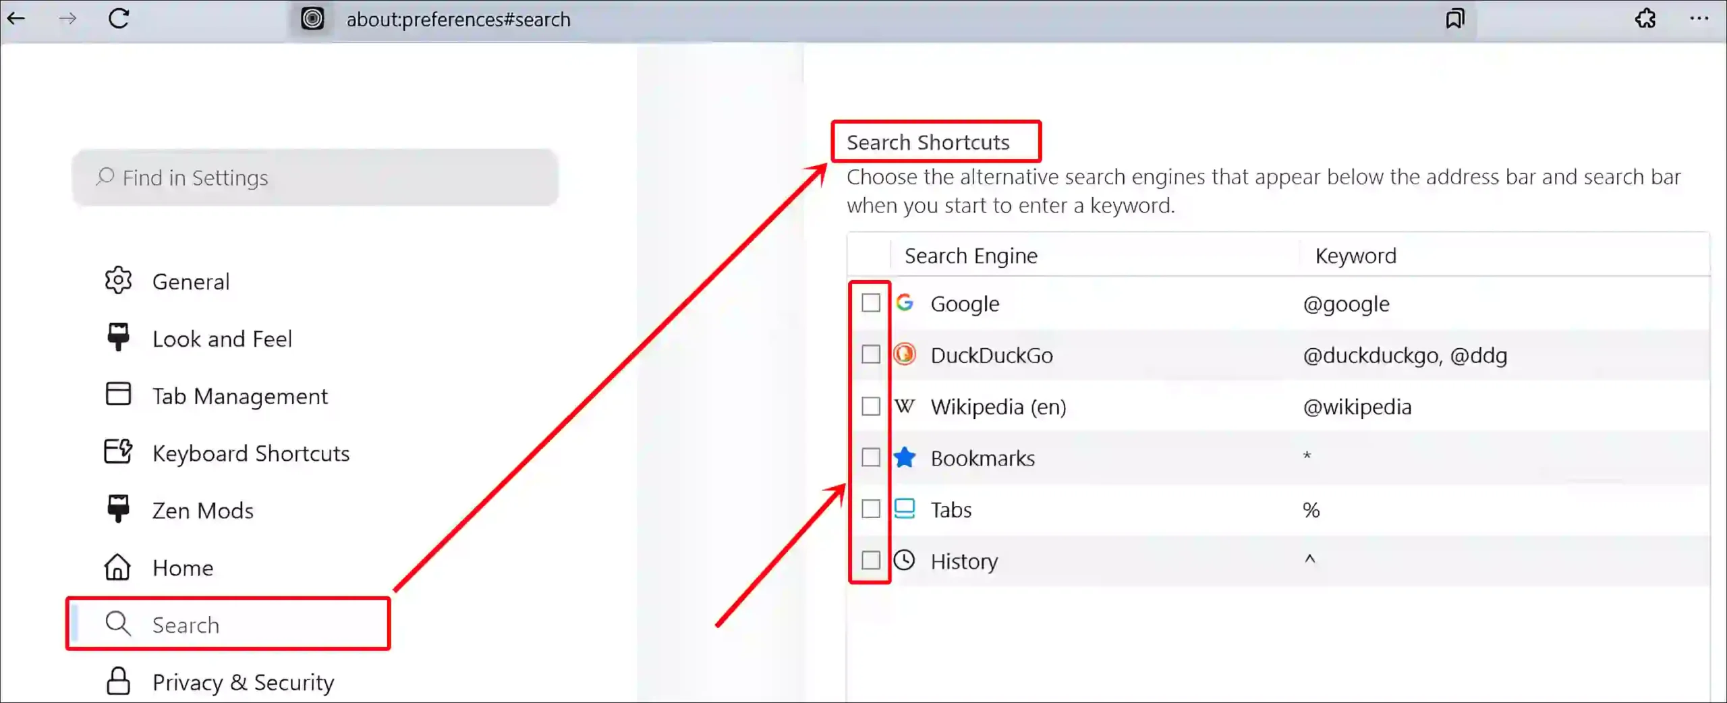Click the Search Shortcuts heading
Screen dimensions: 1727x703
[x=928, y=142]
